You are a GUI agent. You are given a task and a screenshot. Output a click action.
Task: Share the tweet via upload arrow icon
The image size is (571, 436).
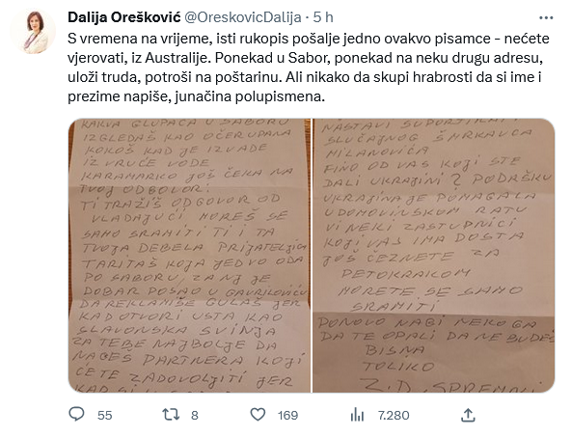point(468,415)
